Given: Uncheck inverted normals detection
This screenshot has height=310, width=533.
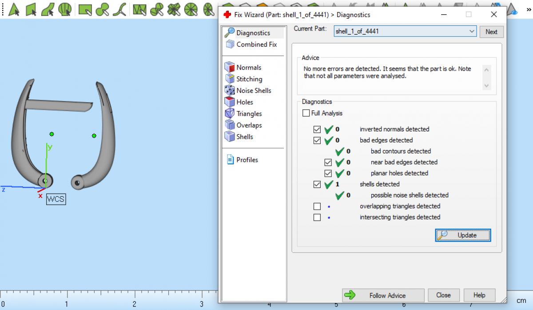Looking at the screenshot, I should click(317, 129).
